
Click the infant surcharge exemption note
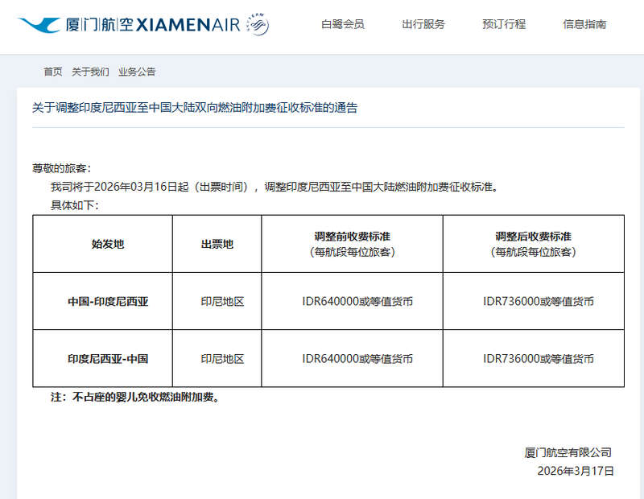tap(135, 397)
